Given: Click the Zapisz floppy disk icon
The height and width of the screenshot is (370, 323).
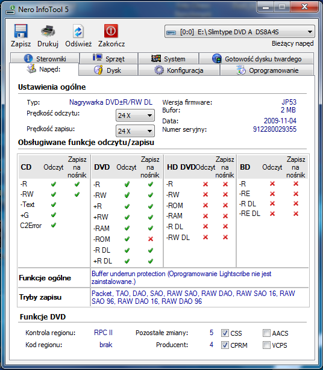Looking at the screenshot, I should 21,31.
